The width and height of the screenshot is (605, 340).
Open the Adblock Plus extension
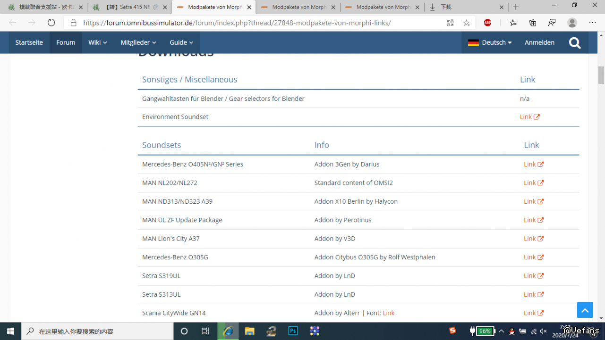[487, 23]
